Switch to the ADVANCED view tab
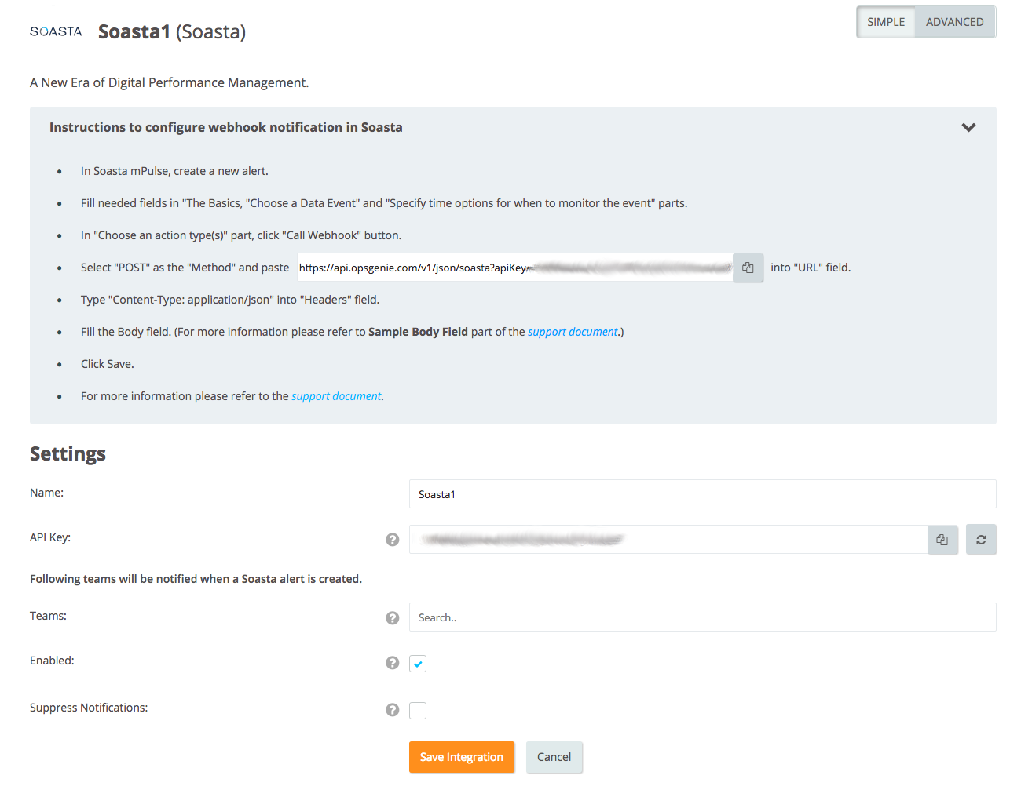The height and width of the screenshot is (790, 1021). [955, 22]
